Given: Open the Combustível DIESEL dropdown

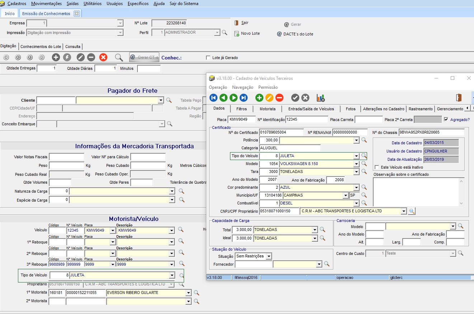Looking at the screenshot, I should (356, 203).
